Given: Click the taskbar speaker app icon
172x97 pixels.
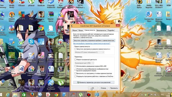Looking at the screenshot, I should tap(40, 95).
